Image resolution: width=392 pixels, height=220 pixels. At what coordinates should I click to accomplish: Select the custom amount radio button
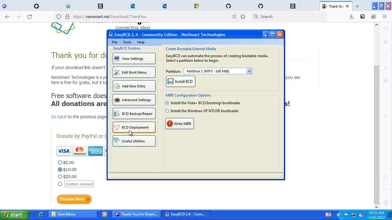[x=60, y=184]
